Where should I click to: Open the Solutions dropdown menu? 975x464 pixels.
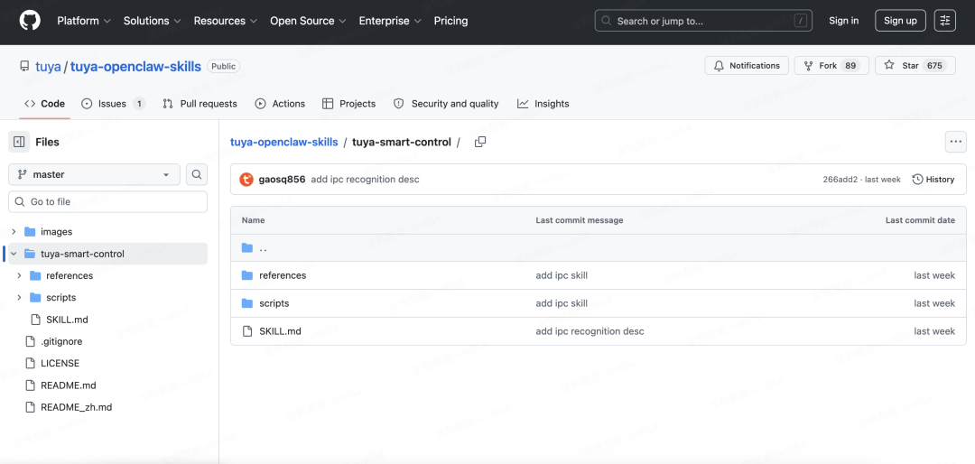(x=153, y=21)
